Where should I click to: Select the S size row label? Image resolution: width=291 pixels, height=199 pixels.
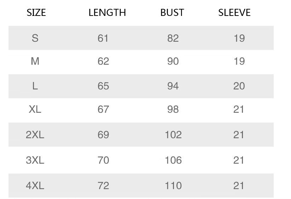point(35,38)
